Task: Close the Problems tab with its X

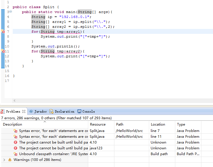Action: pyautogui.click(x=24, y=111)
